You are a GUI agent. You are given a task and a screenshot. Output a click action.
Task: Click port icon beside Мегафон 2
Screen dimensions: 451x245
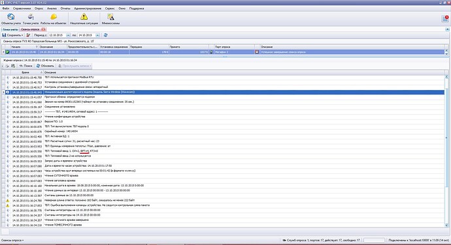point(211,52)
